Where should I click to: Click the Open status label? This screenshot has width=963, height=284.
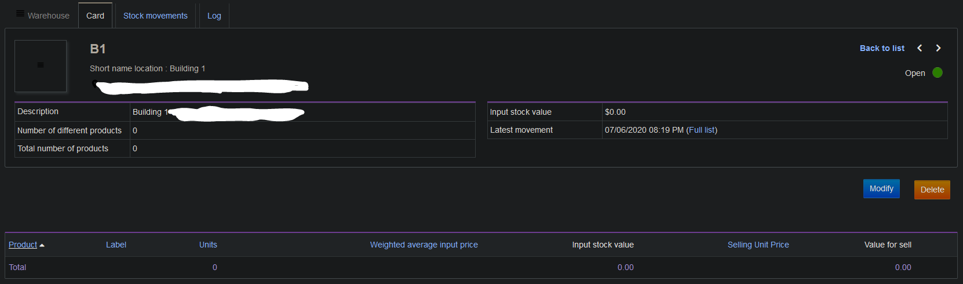pyautogui.click(x=915, y=73)
